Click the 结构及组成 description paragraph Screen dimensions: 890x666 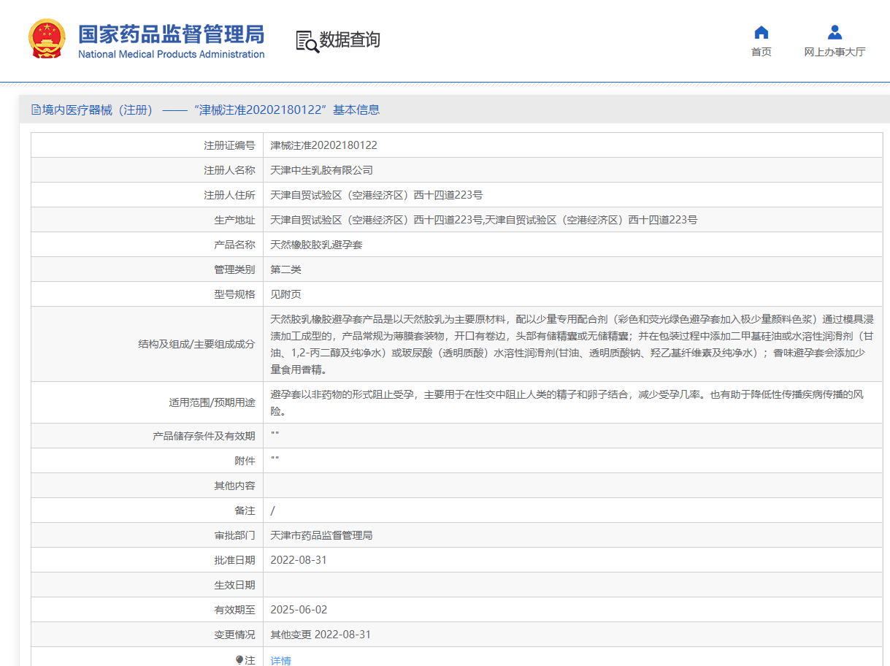(572, 345)
